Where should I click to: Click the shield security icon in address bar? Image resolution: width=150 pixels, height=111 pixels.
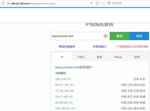(3, 3)
